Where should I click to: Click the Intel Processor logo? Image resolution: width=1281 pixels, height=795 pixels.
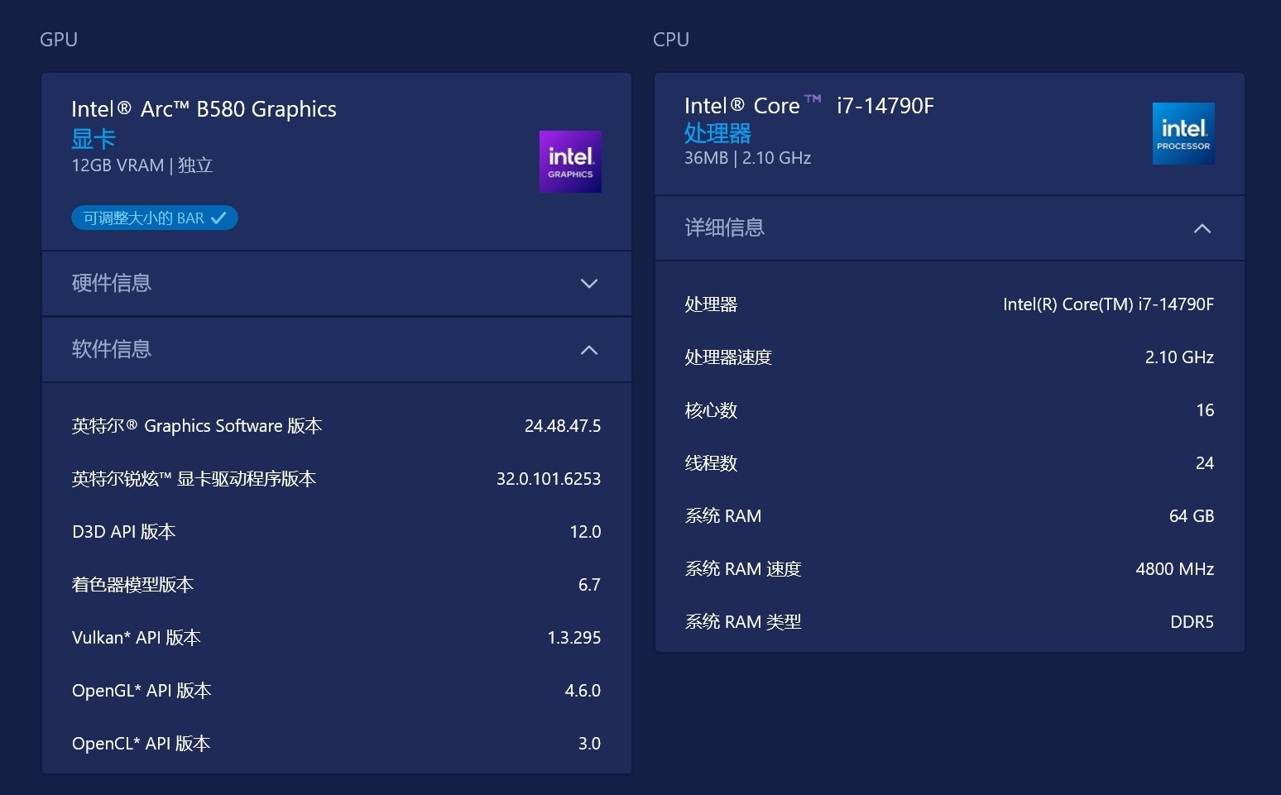pyautogui.click(x=1183, y=133)
